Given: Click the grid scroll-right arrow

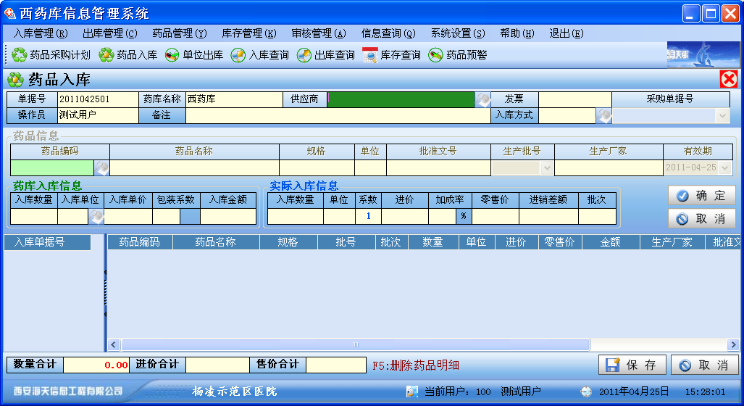Looking at the screenshot, I should (733, 345).
